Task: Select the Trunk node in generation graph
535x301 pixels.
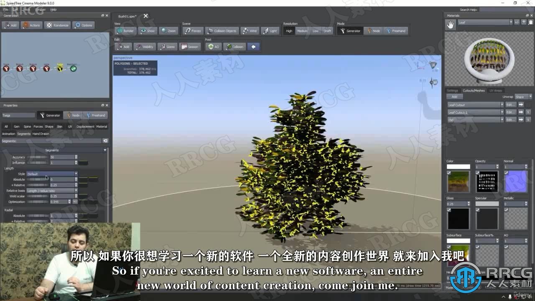Action: tap(6, 68)
